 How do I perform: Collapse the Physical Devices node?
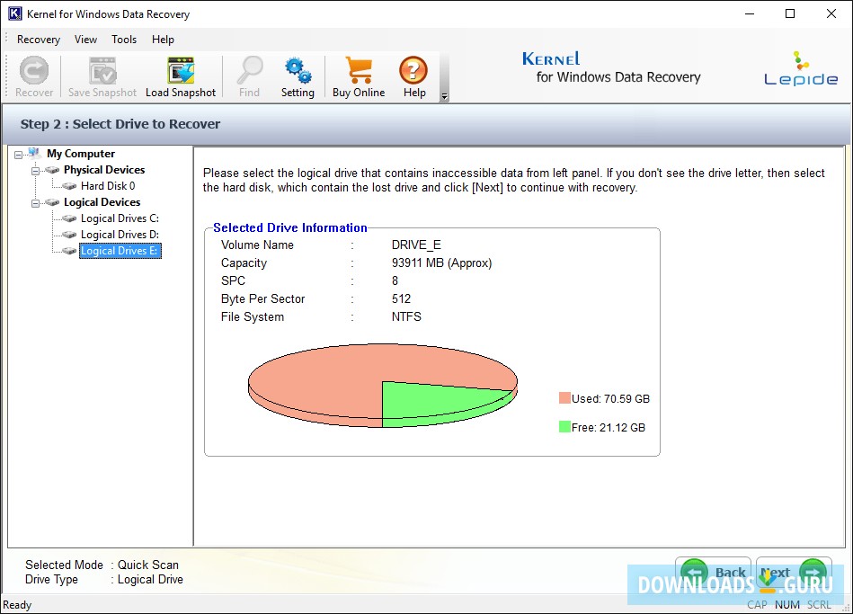tap(35, 171)
